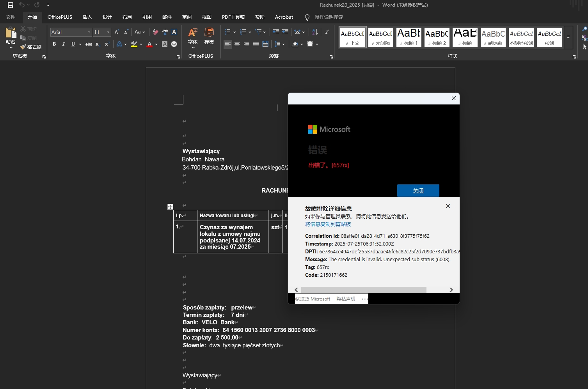The image size is (588, 389).
Task: Switch to the 审阅 (Review) ribbon tab
Action: click(x=187, y=17)
